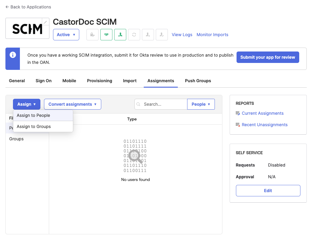Screen dimensions: 317x237
Task: Open the People search filter dropdown
Action: tap(201, 104)
